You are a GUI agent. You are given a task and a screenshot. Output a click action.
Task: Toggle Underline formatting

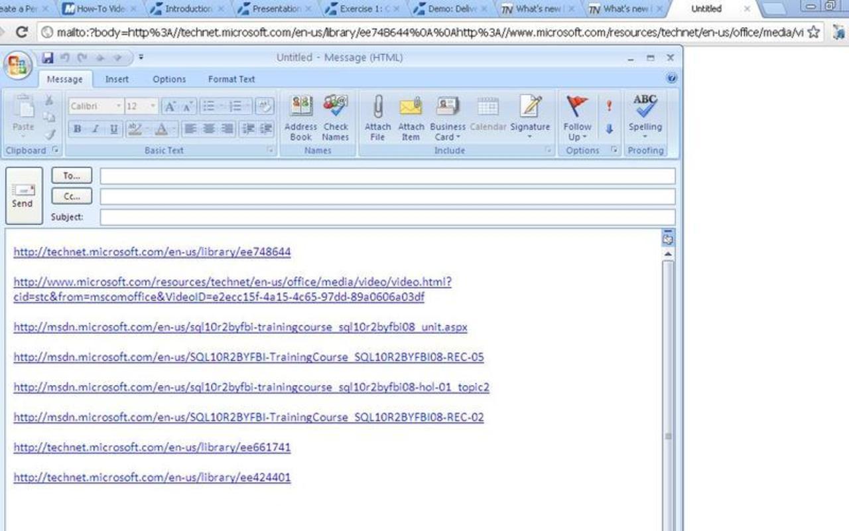[x=113, y=129]
